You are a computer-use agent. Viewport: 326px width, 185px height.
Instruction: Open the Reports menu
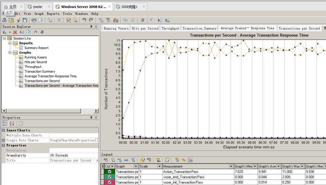[53, 14]
